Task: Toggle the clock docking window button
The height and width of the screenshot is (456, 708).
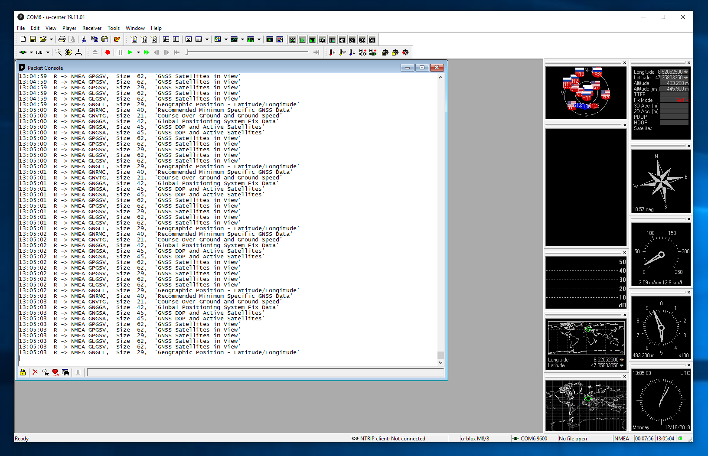Action: tap(362, 40)
